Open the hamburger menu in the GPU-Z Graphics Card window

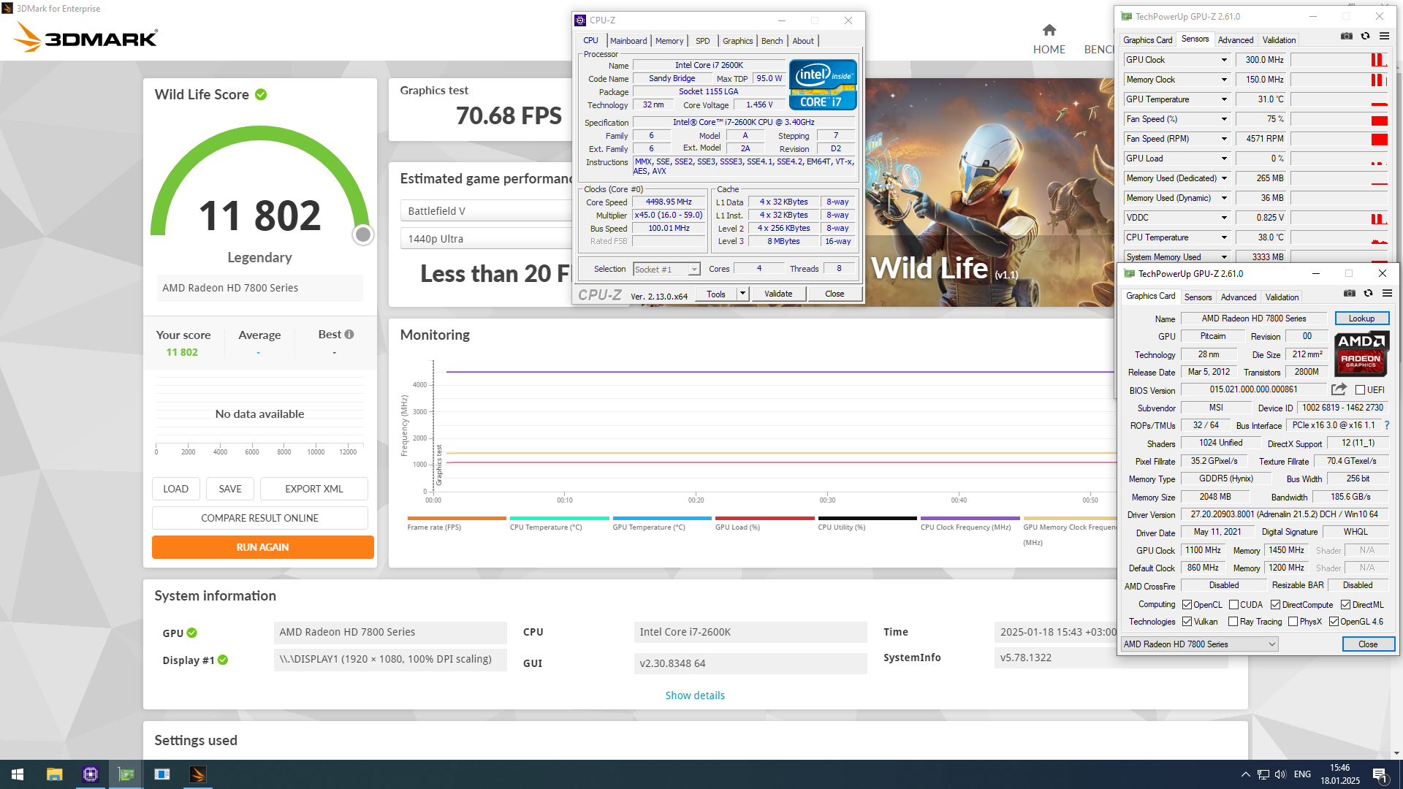1387,293
